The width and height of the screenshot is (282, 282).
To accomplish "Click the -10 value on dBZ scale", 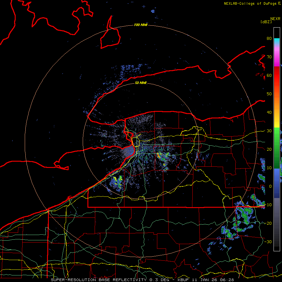I will click(x=268, y=205).
